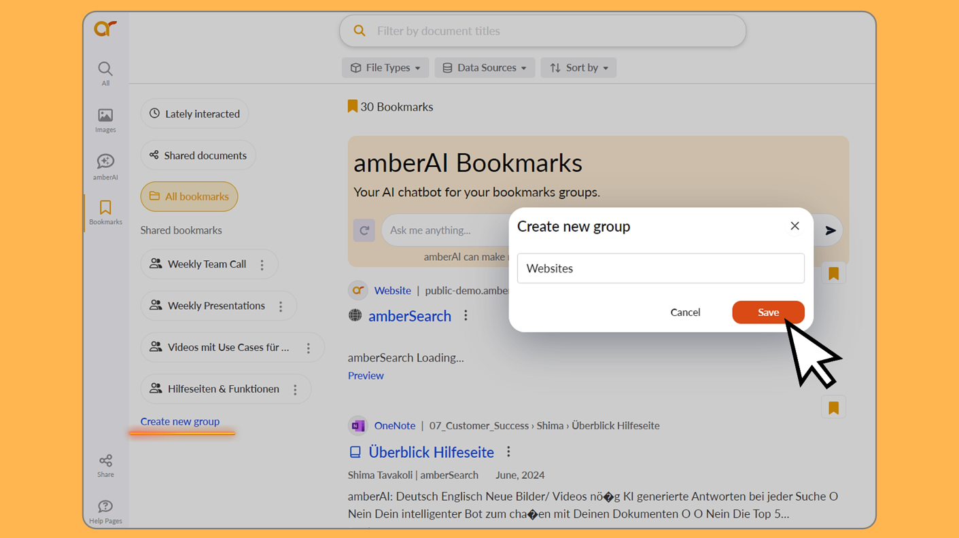Open options for Hilfeseiten & Funktionen group
959x538 pixels.
click(x=295, y=390)
